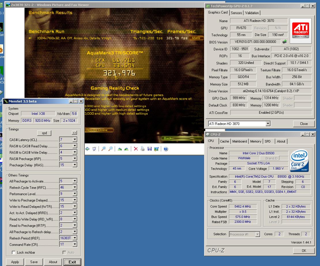Click the Intel Core 2 Duo logo in CPU-Z
320x266 pixels.
(299, 161)
